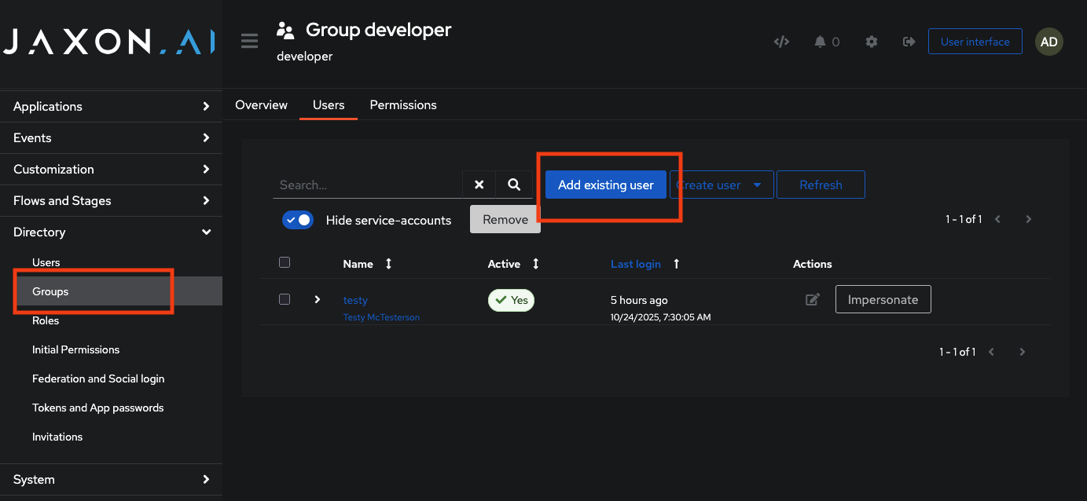Impersonate the testy user
The image size is (1087, 501).
coord(883,299)
